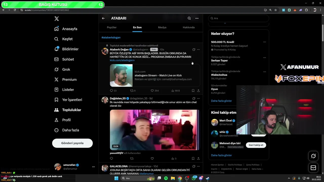Open Mert Öcel profile suggestion
The height and width of the screenshot is (182, 324).
[x=226, y=121]
